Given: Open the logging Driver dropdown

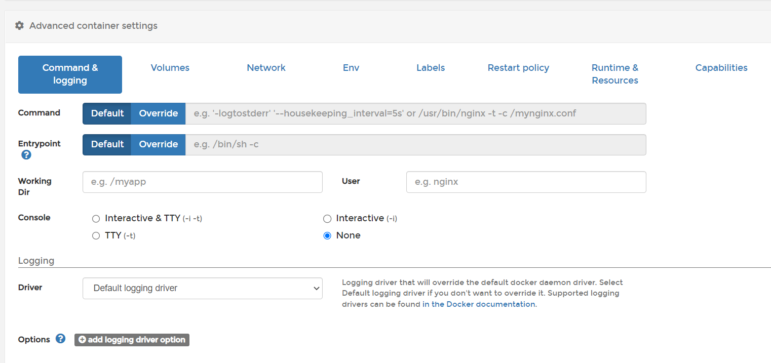Looking at the screenshot, I should pyautogui.click(x=202, y=288).
